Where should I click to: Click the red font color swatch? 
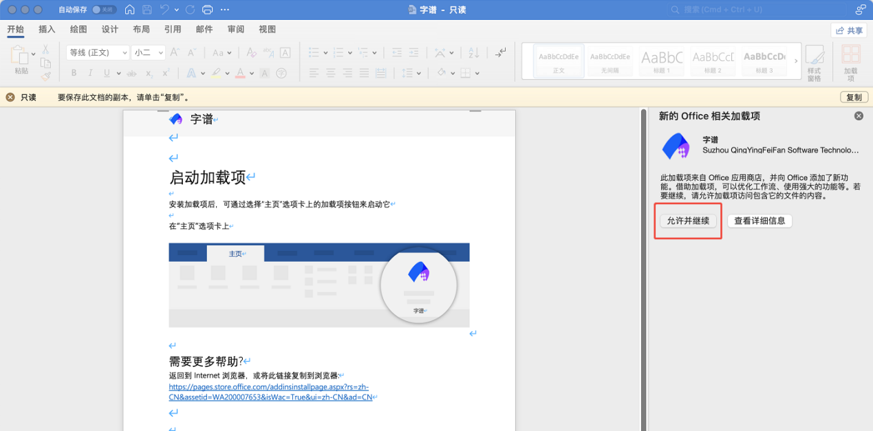240,74
